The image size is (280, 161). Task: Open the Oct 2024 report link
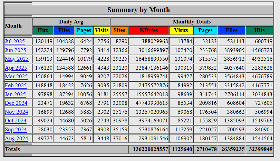coord(16,121)
